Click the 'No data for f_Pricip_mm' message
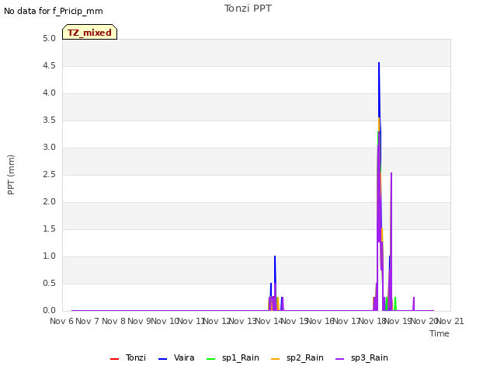Viewport: 497px width, 373px height. click(x=54, y=11)
